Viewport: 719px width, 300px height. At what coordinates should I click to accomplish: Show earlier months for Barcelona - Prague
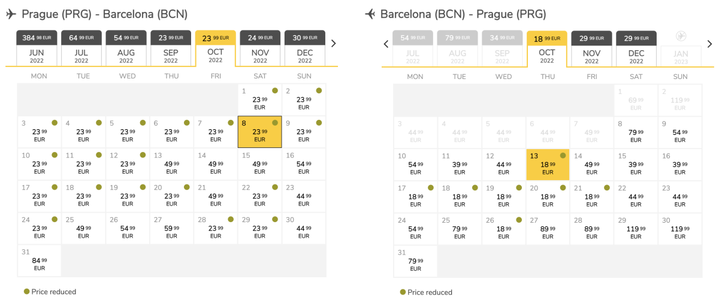386,44
